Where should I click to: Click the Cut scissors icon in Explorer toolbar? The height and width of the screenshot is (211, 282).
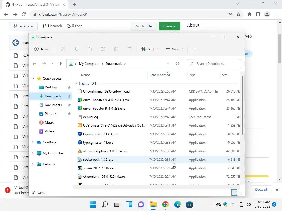coord(63,49)
